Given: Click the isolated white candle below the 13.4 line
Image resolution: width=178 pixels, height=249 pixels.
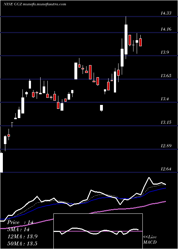Looking at the screenshot, I should click(x=101, y=108).
